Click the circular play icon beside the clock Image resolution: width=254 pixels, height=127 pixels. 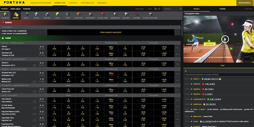159,9
